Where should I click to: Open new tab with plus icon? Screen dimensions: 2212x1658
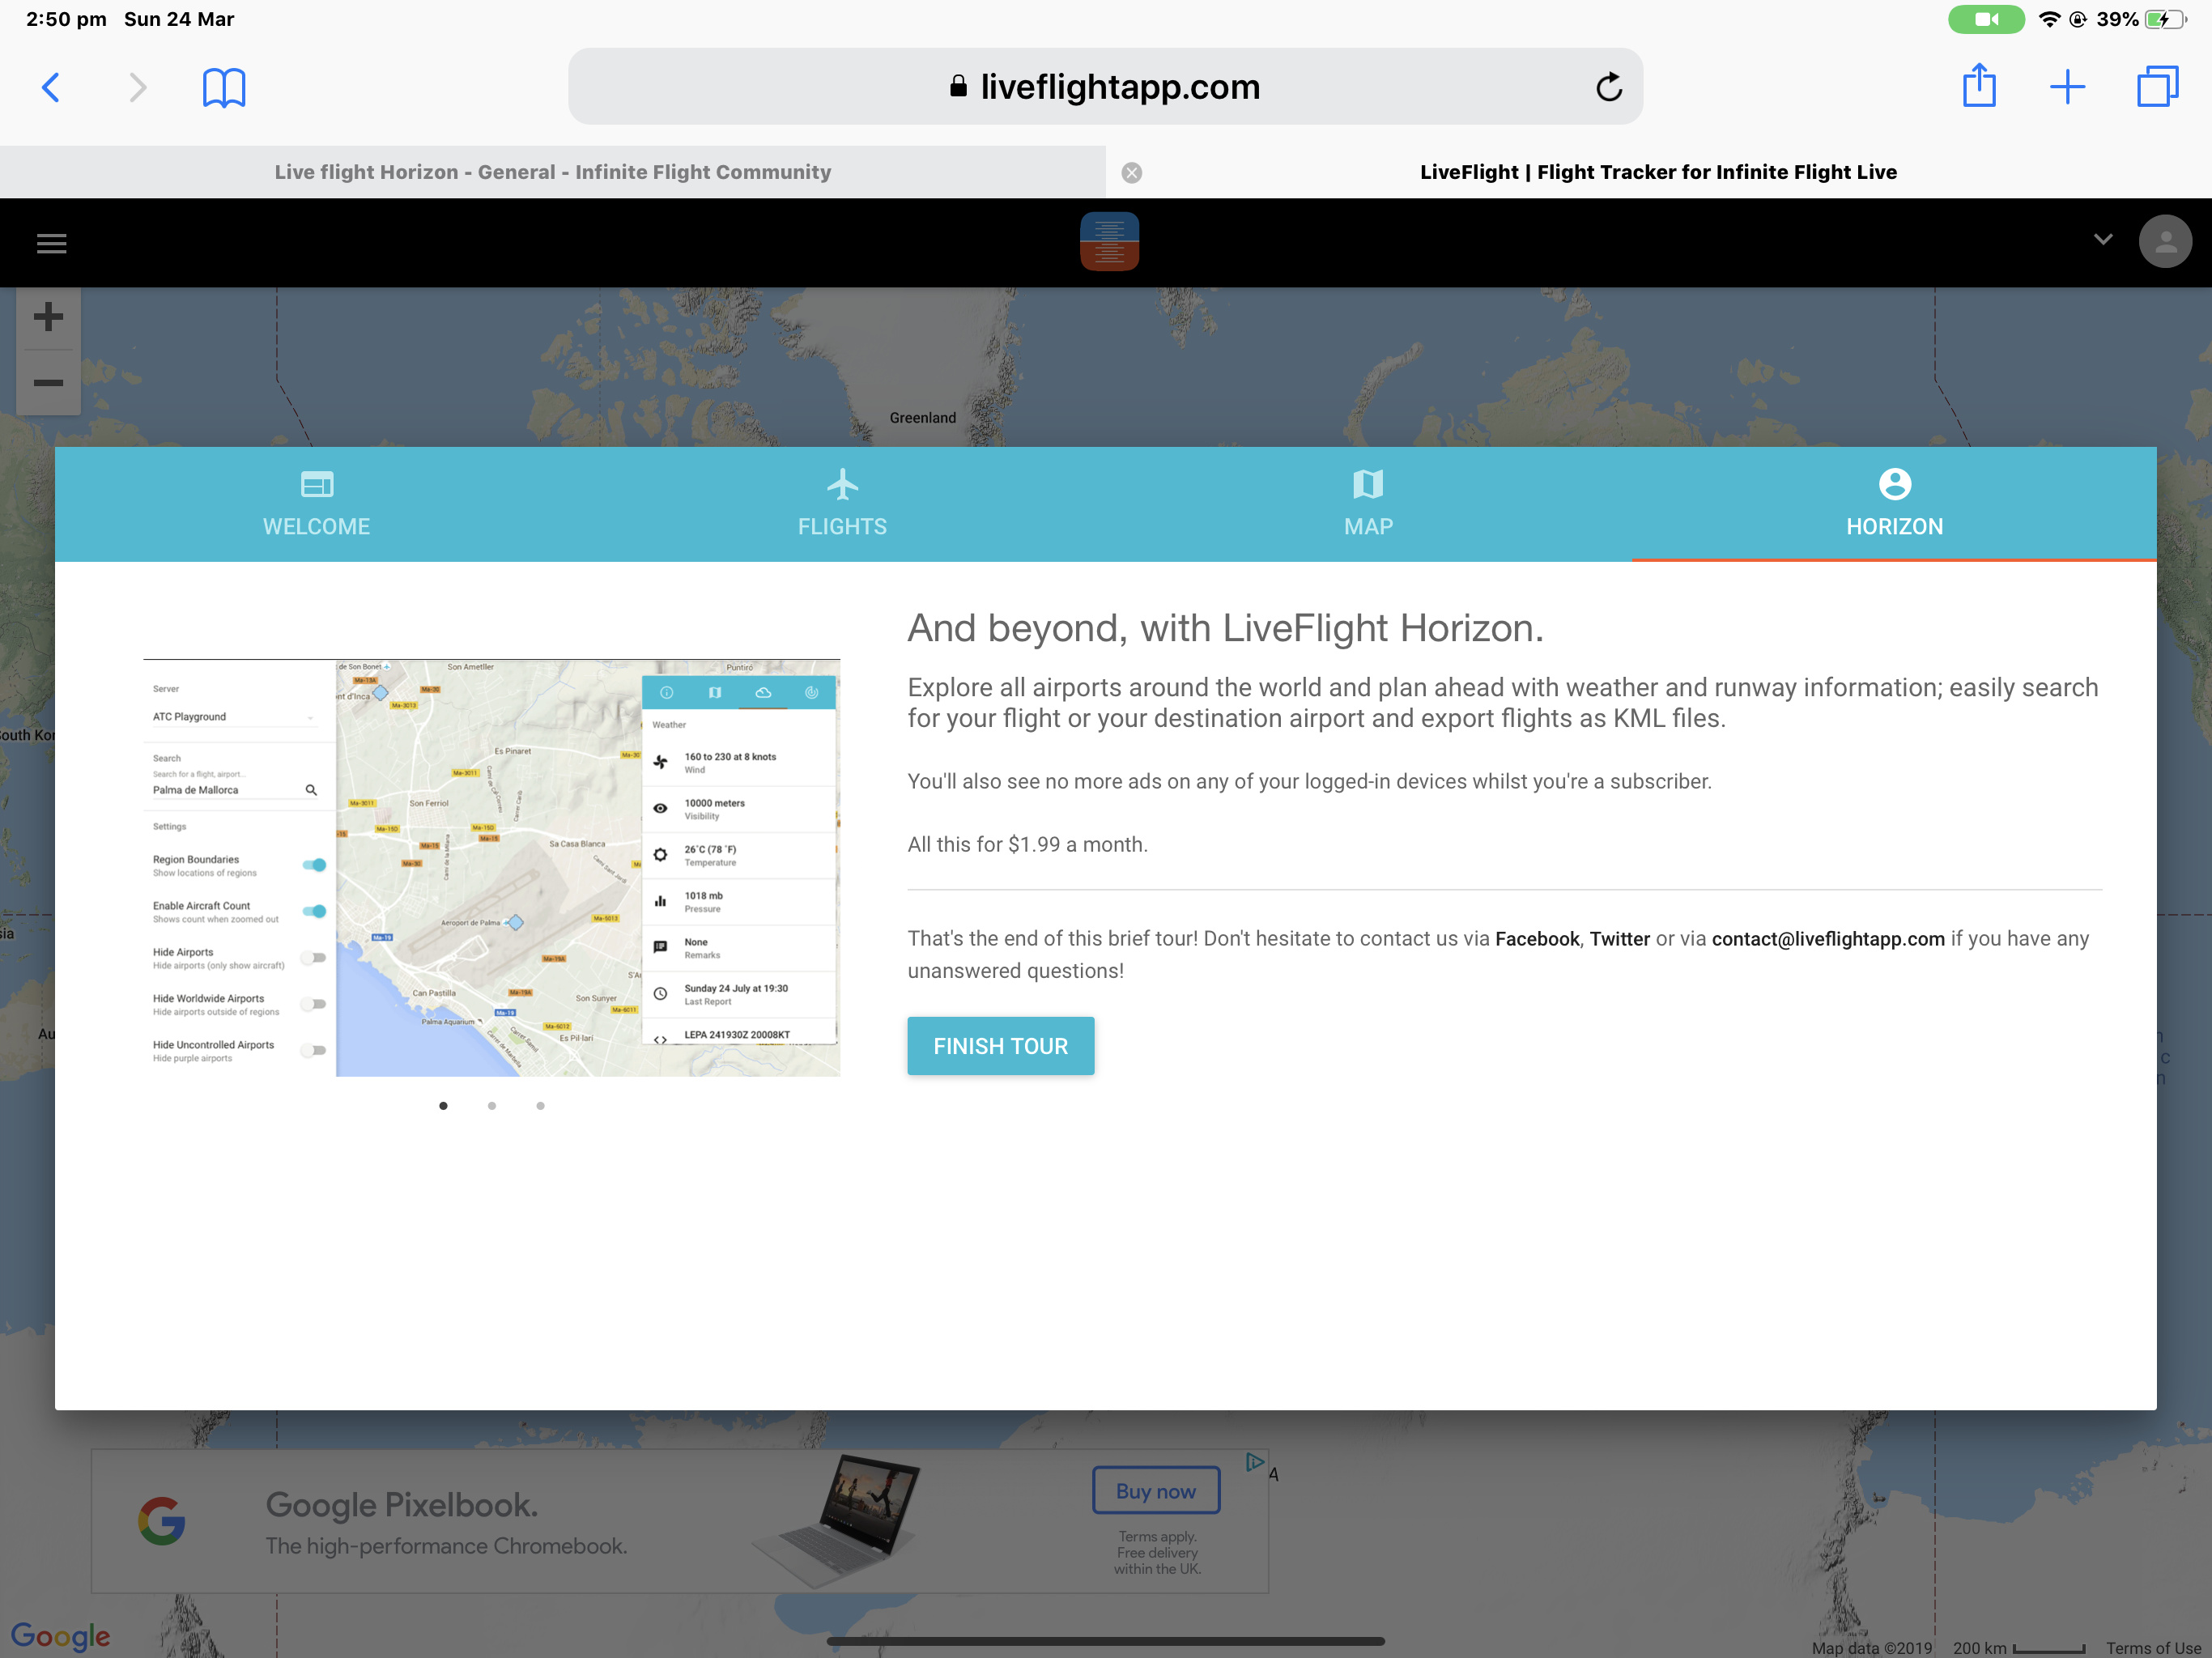coord(2066,87)
